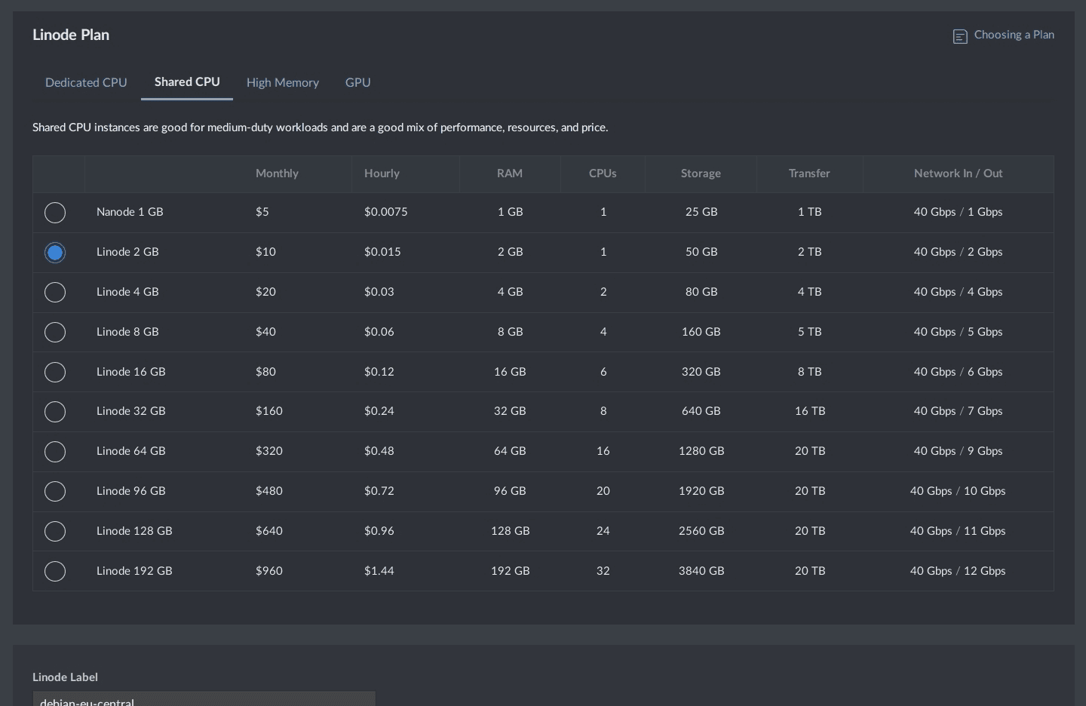Click the Choosing a Plan documentation icon
The height and width of the screenshot is (706, 1086).
click(x=960, y=36)
